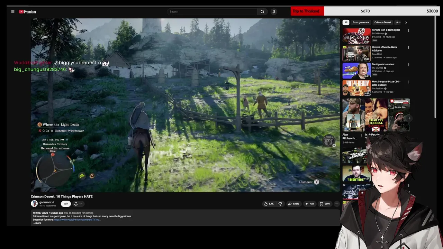Dislike the video with thumbs down
The image size is (443, 249).
[280, 204]
